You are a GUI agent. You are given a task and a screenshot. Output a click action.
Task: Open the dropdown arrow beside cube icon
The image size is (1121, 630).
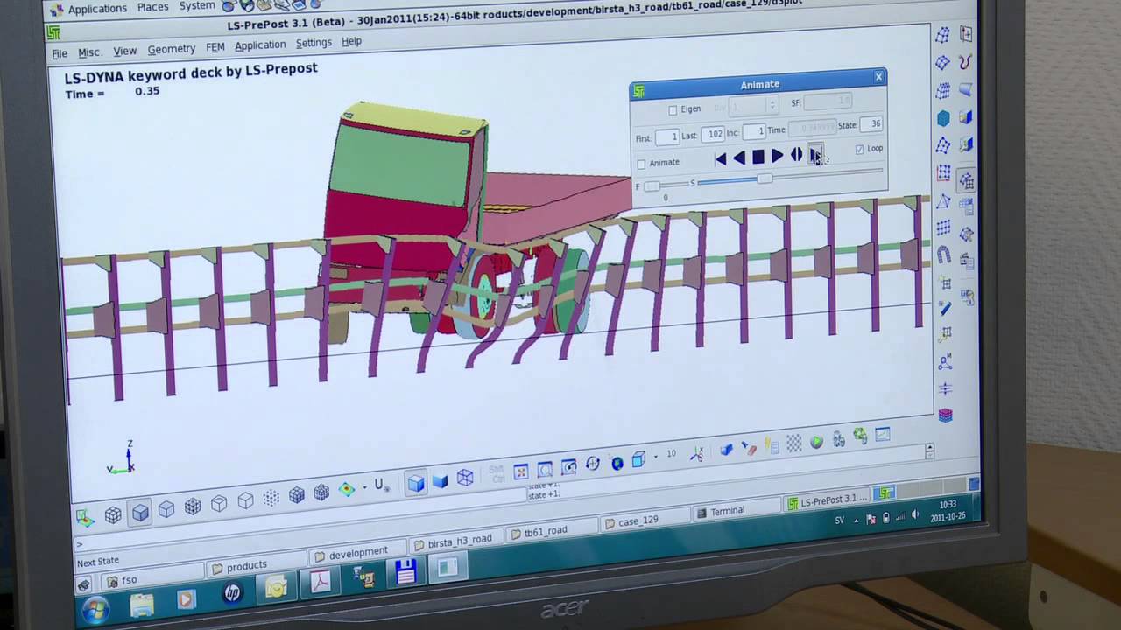click(655, 457)
